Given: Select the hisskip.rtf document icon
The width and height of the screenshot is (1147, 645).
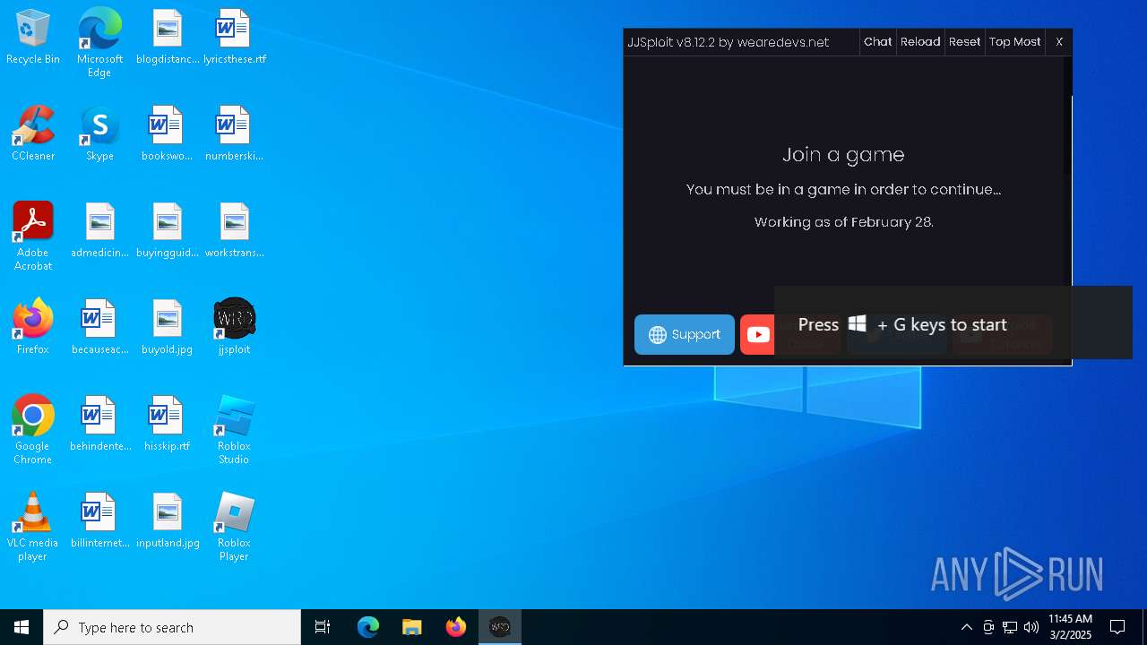Looking at the screenshot, I should click(x=167, y=425).
